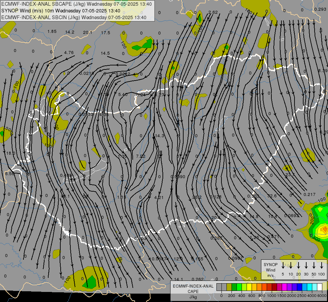Click the map value '0.0693'

pos(291,215)
